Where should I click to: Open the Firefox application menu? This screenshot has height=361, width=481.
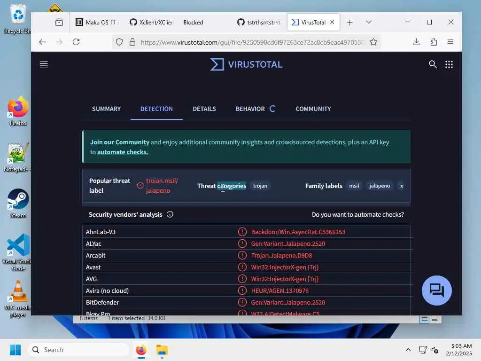[x=450, y=42]
